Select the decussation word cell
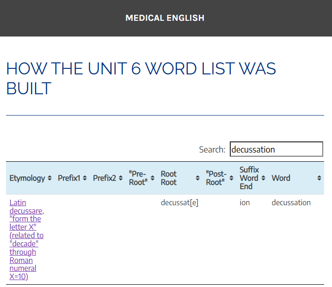332x287 pixels. [291, 202]
